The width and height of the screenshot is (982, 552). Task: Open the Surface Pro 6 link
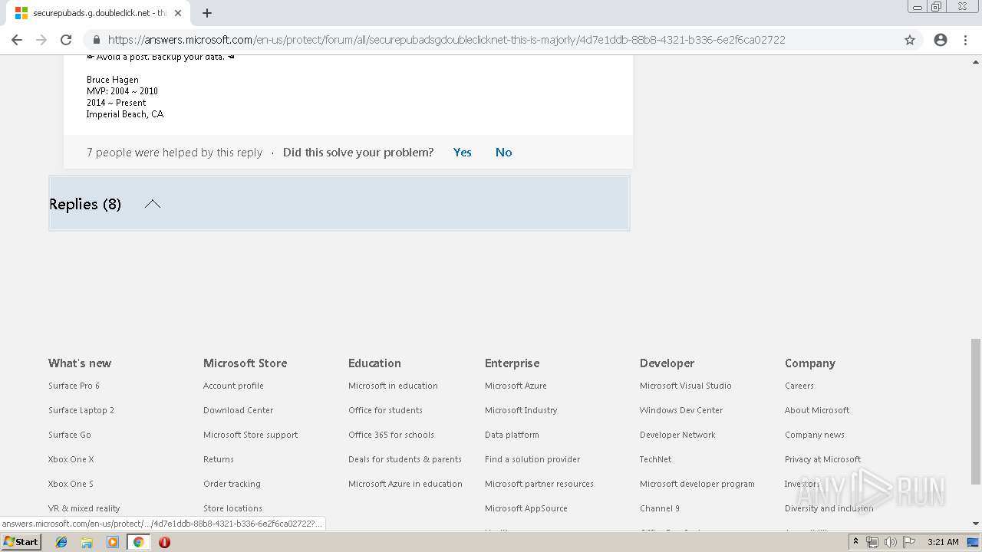74,386
